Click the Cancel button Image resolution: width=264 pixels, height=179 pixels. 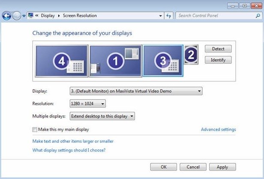193,167
